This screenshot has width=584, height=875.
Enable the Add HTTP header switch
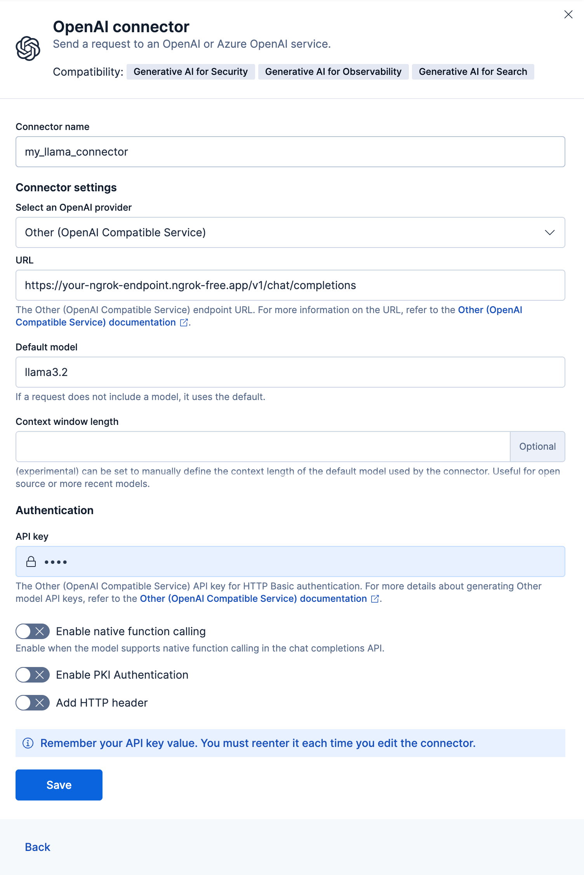[33, 703]
